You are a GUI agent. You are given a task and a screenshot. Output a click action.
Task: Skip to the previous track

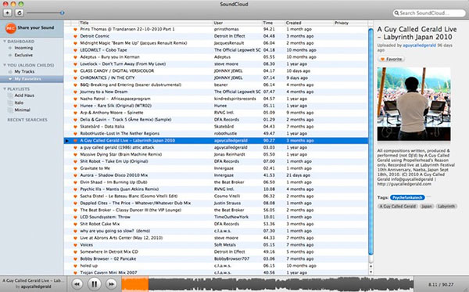(77, 284)
